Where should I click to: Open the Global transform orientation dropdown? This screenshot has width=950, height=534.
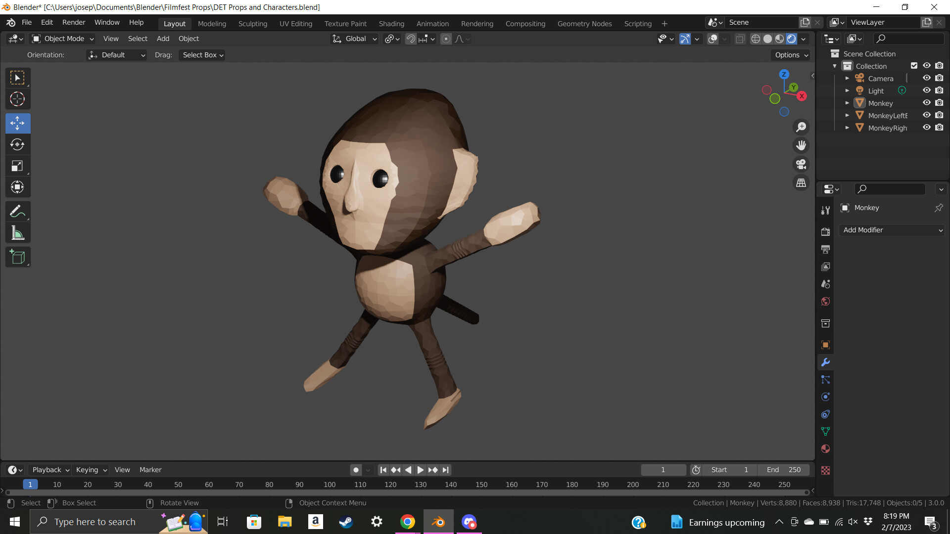(x=354, y=39)
